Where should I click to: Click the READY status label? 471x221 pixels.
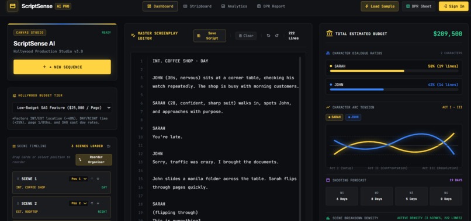(x=106, y=33)
